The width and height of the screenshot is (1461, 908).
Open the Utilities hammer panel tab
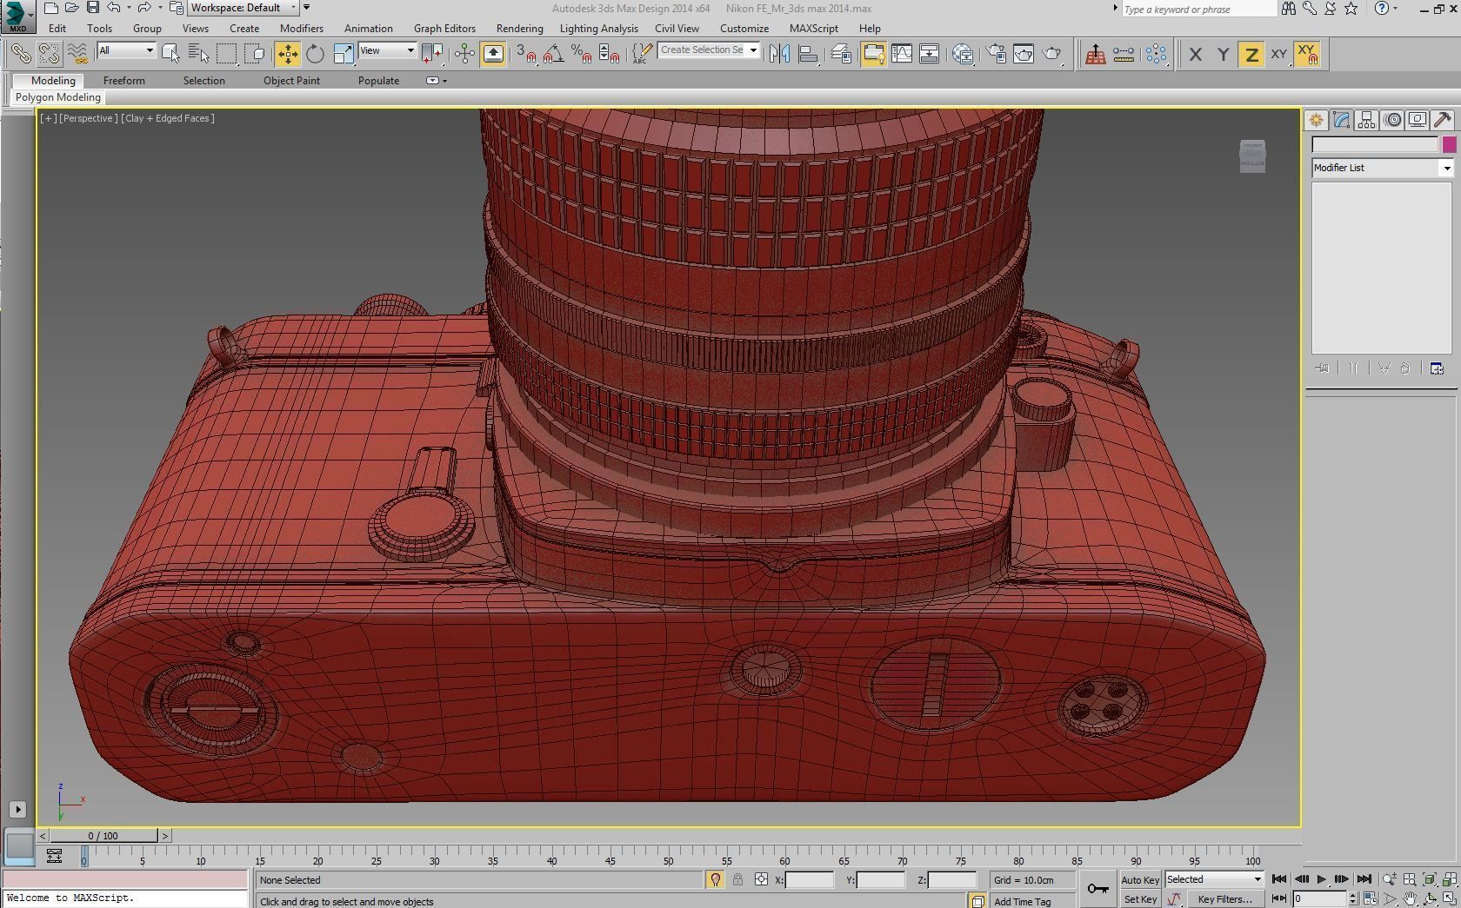coord(1442,120)
